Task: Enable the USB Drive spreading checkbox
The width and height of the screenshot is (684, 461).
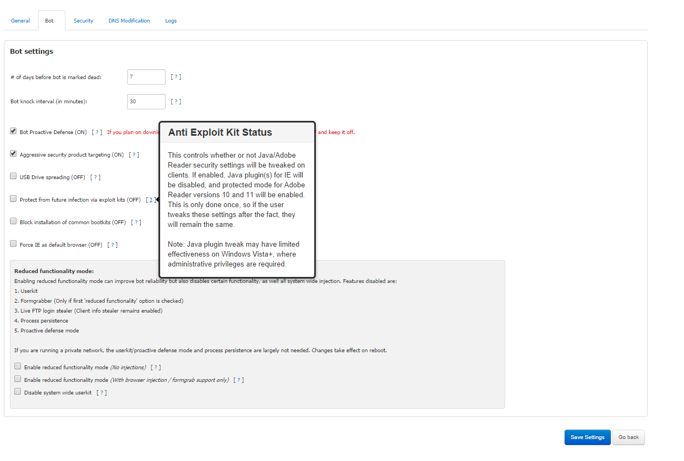Action: (x=13, y=176)
